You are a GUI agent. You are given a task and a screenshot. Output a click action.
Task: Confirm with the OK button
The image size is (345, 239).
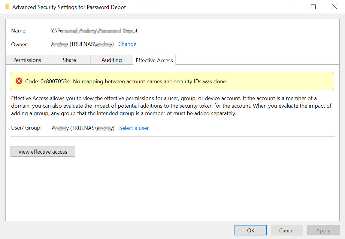click(x=251, y=230)
